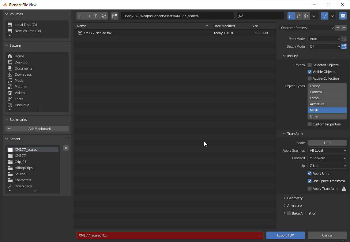Select Documents in the System panel
The width and height of the screenshot is (350, 242).
[23, 68]
